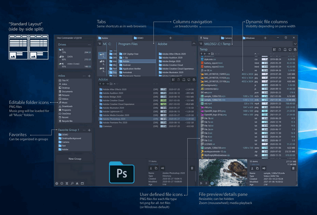Select drive C: in the Drives panel
The image size is (317, 215).
[75, 51]
